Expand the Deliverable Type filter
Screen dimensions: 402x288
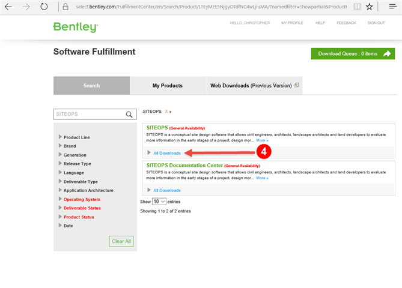point(78,182)
